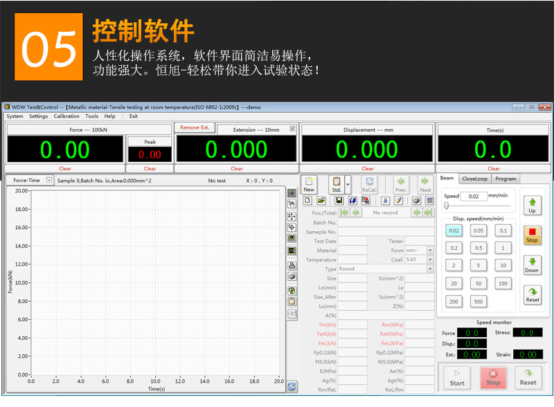Switch to the CloseLoop tab
Screen dimensions: 554x407
point(474,179)
